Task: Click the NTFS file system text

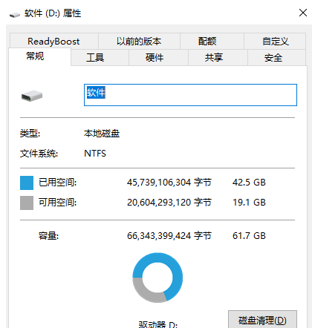Action: (x=95, y=154)
